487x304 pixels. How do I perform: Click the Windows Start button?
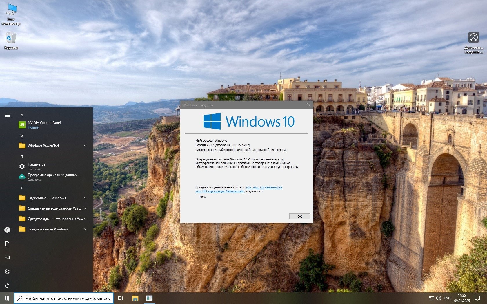coord(7,298)
